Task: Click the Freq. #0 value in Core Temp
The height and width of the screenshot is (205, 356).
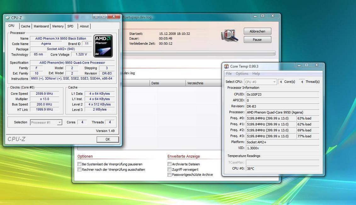Action: pyautogui.click(x=271, y=118)
